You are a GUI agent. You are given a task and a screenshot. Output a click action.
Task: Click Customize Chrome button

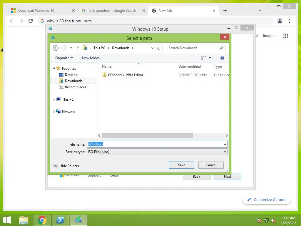pyautogui.click(x=267, y=200)
